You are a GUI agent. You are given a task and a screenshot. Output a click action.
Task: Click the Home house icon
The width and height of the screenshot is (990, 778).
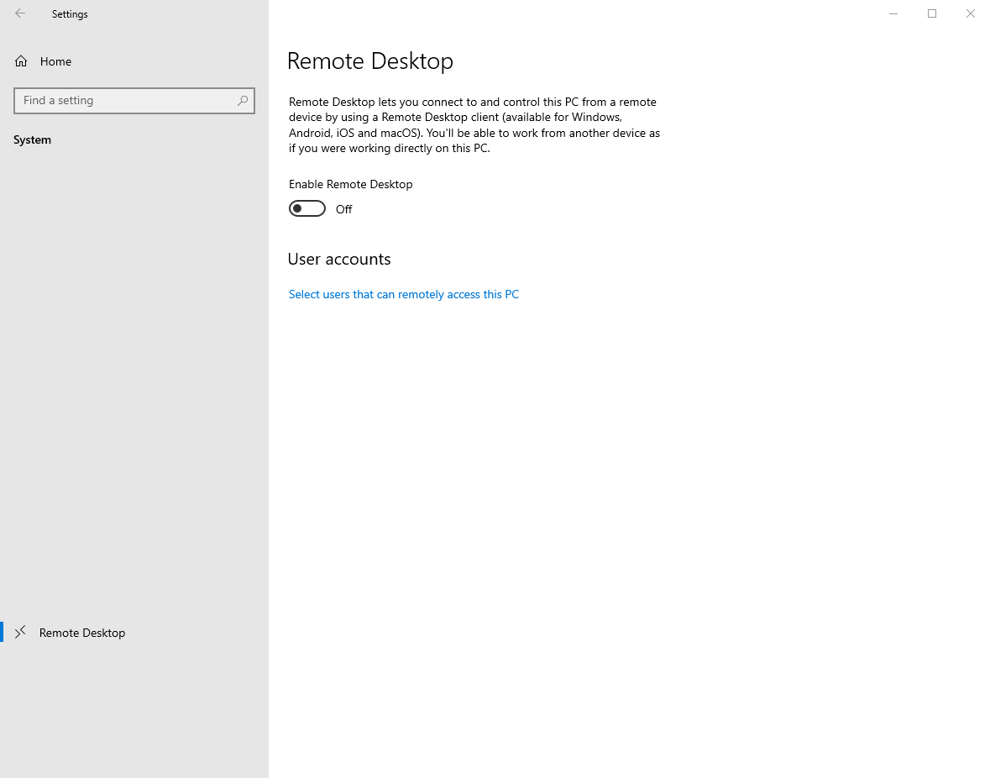21,61
